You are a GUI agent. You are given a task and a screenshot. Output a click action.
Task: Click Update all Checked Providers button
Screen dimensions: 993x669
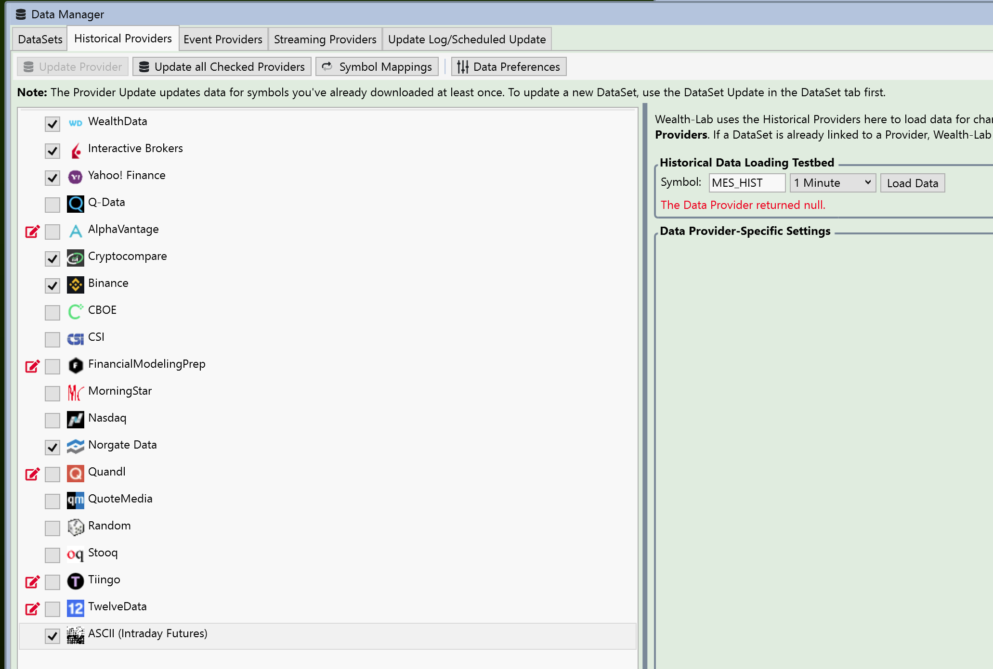pos(222,66)
